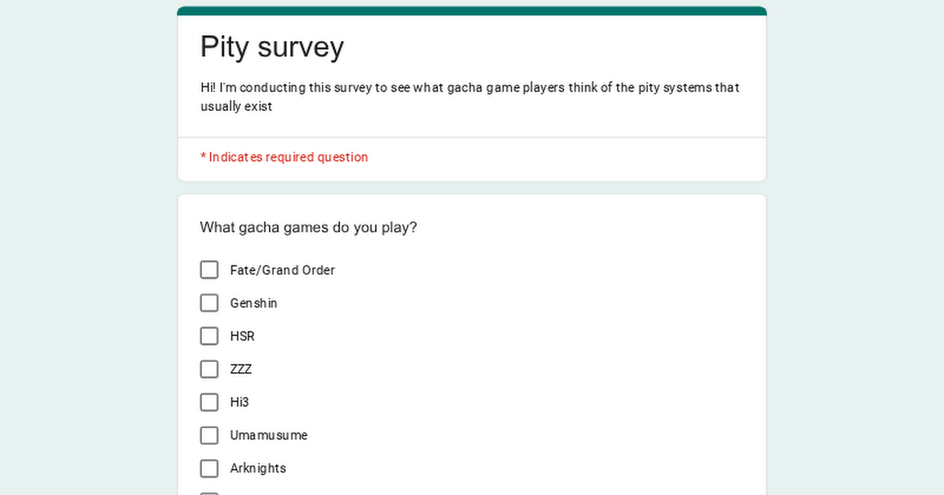Click the Fate/Grand Order label text
Image resolution: width=944 pixels, height=495 pixels.
(x=282, y=270)
